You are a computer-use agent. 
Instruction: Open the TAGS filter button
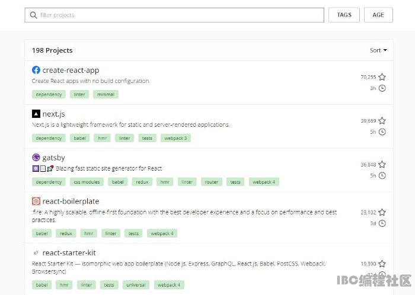(344, 15)
